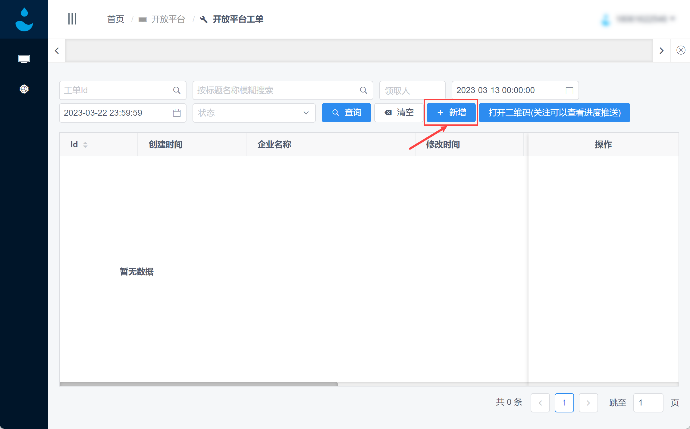
Task: Click the 新增 add button
Action: (x=451, y=113)
